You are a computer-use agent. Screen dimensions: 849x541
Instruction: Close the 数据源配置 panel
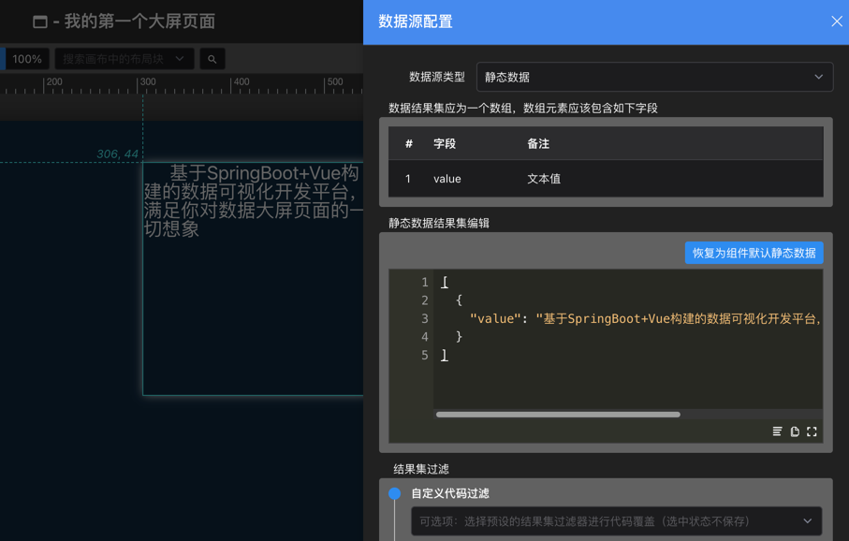[837, 22]
